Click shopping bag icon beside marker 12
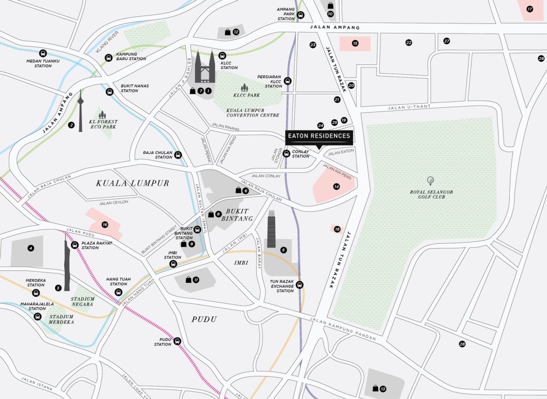Viewport: 547px width, 399px height. 227,32
